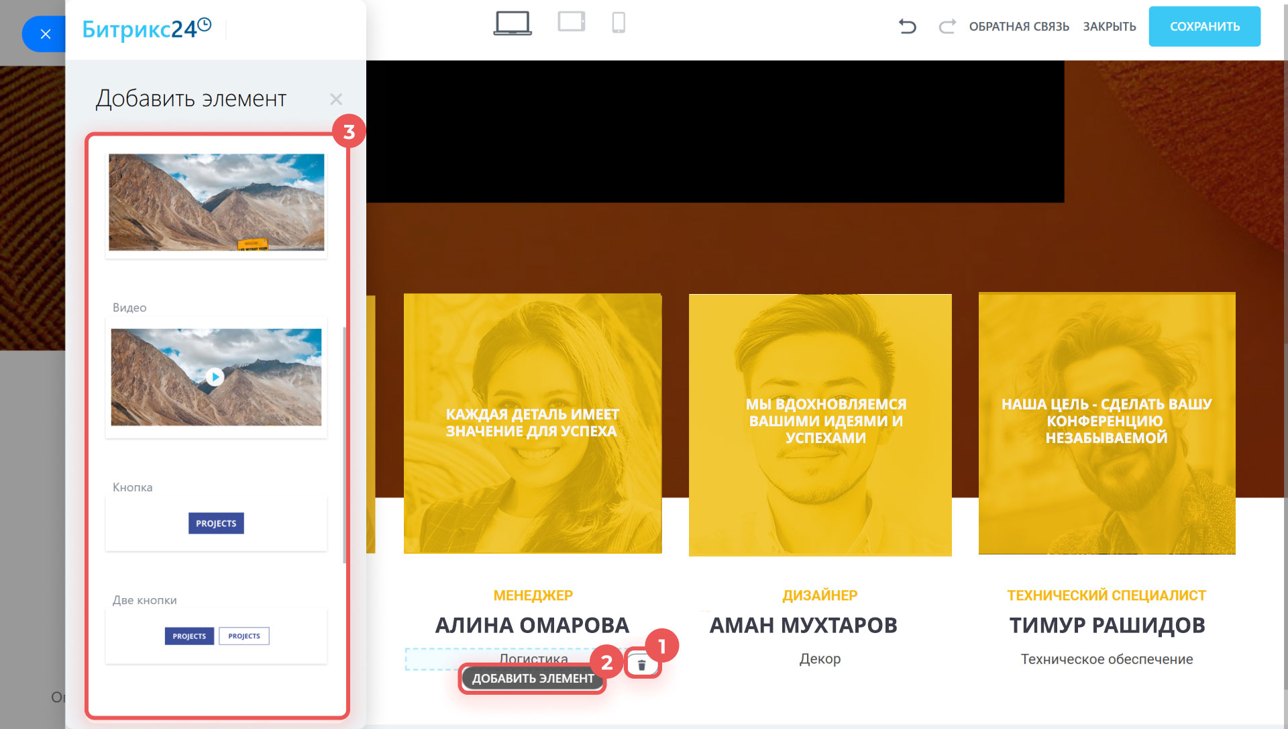Switch to tablet preview icon

(x=572, y=22)
